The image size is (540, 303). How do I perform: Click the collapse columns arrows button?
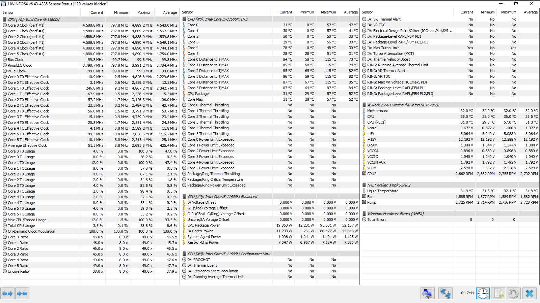(22, 294)
